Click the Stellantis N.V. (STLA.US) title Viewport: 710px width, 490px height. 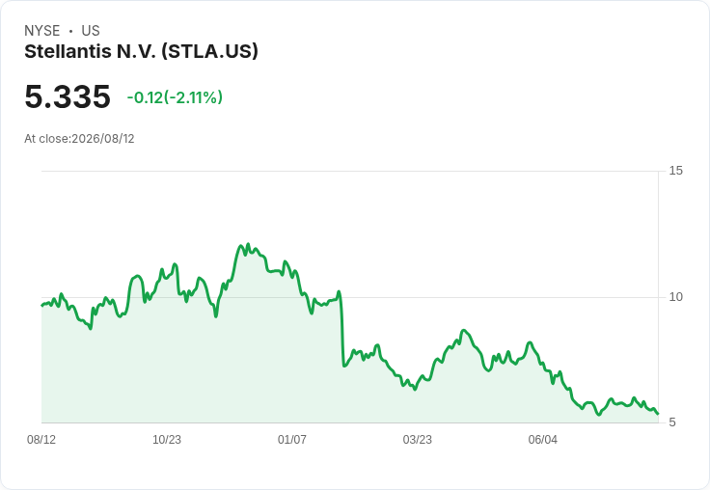tap(141, 52)
